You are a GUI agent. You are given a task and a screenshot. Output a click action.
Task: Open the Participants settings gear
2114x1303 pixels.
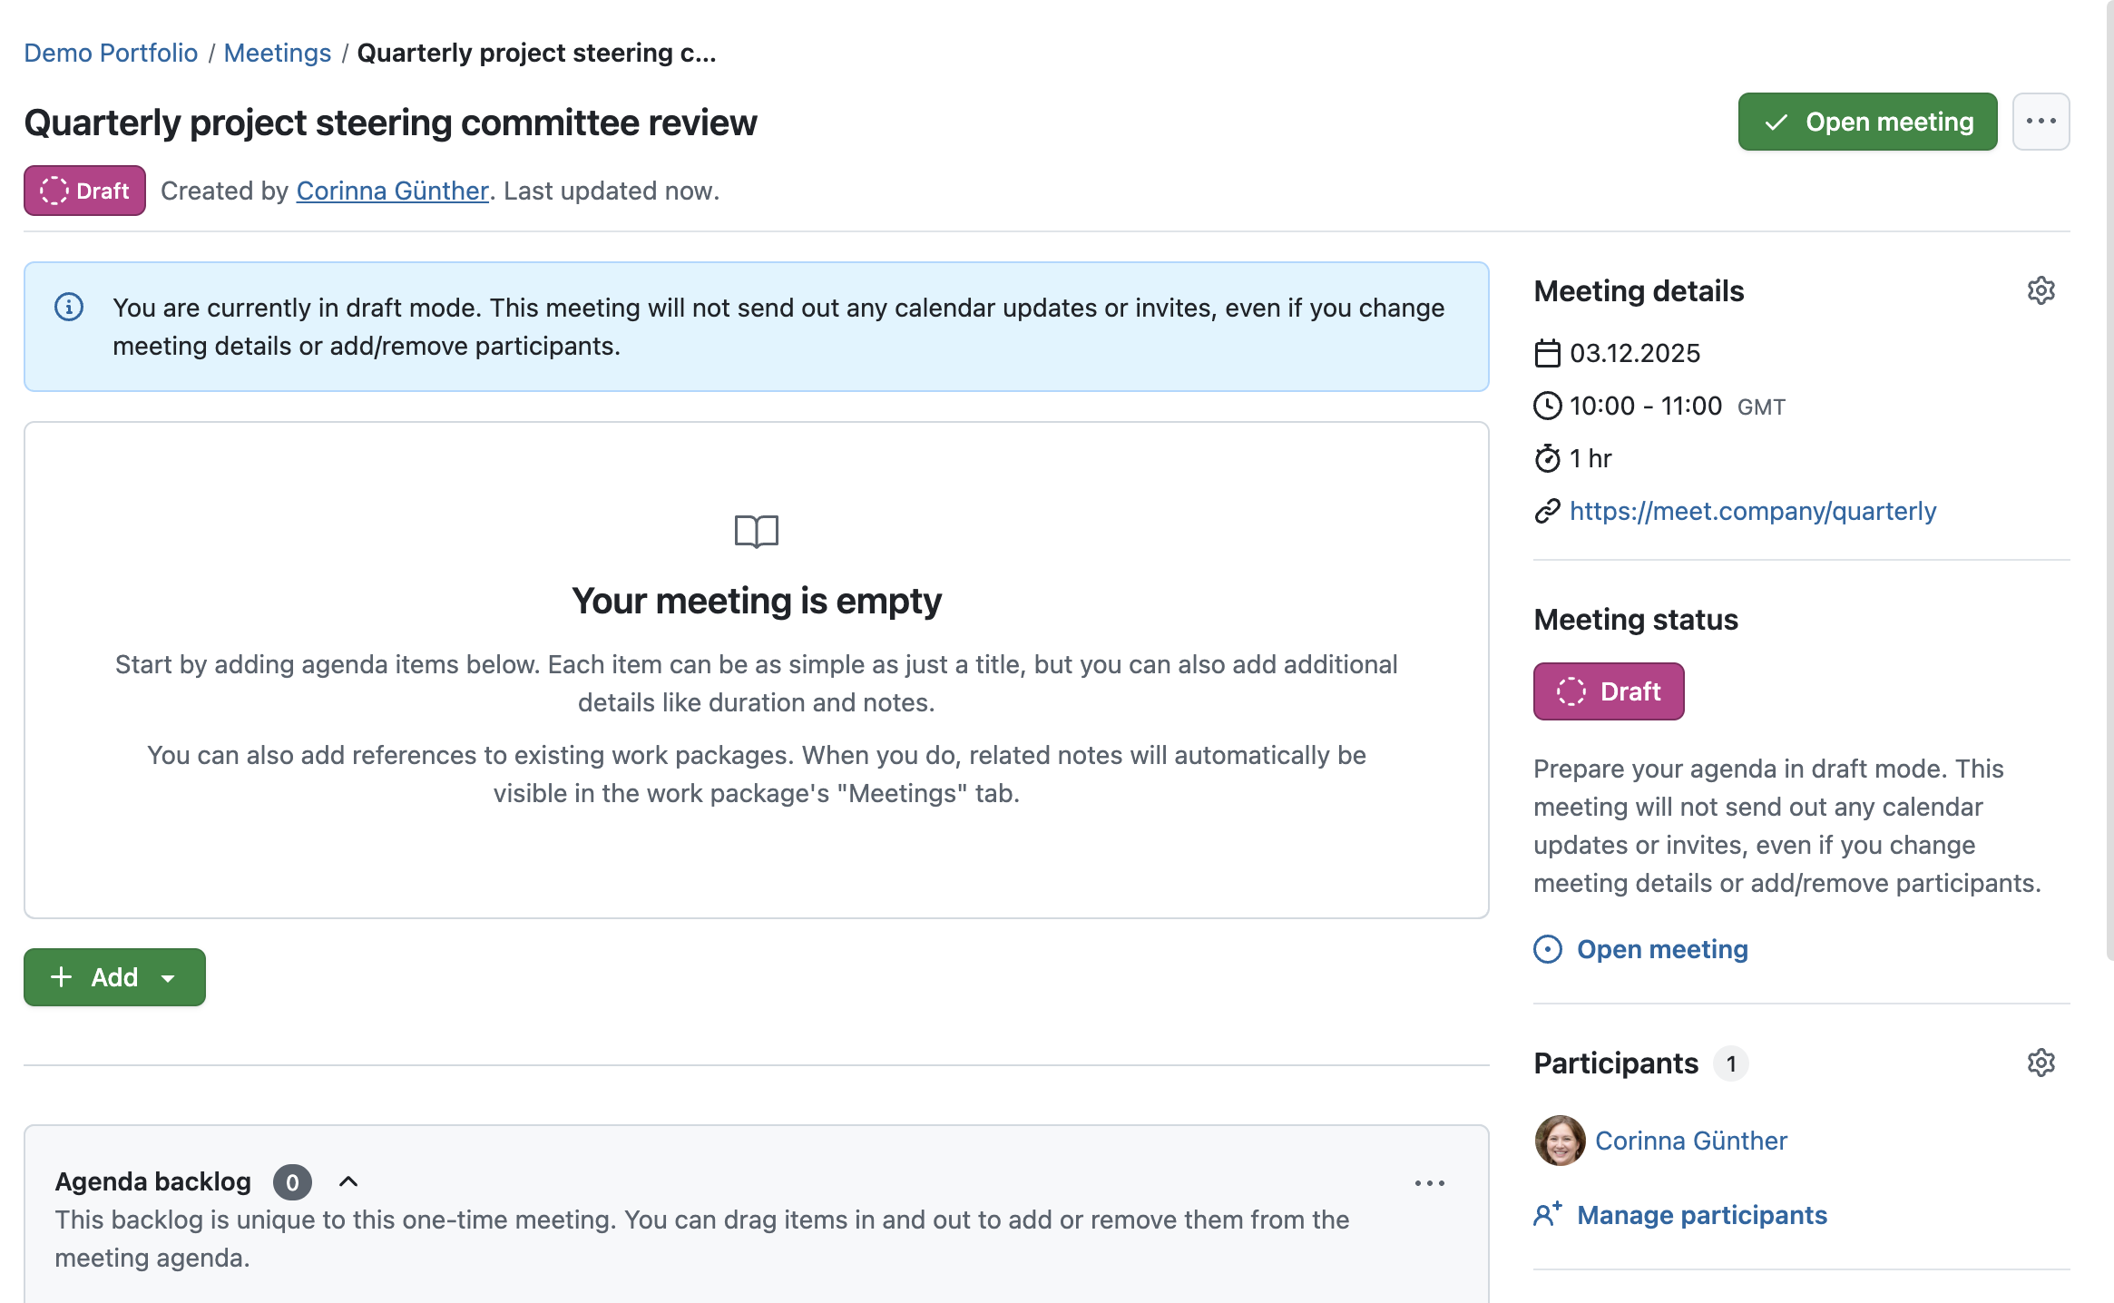pos(2041,1063)
